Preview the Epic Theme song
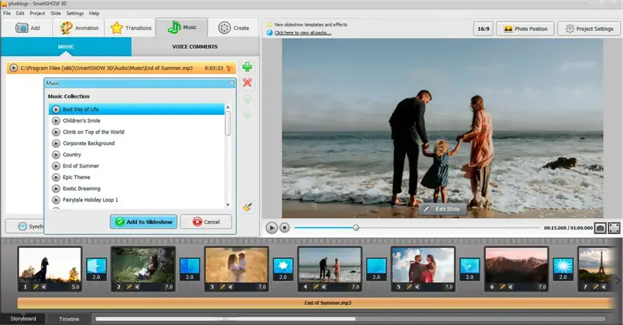The height and width of the screenshot is (325, 623). (56, 177)
